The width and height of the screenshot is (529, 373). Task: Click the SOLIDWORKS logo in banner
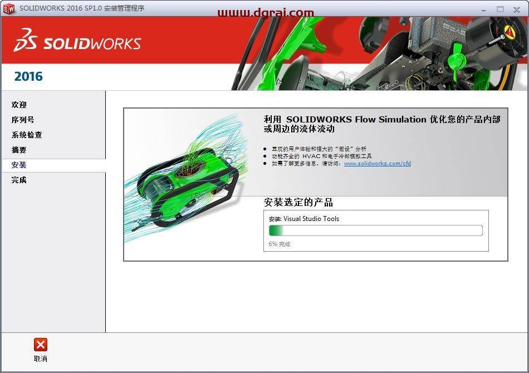pos(77,41)
